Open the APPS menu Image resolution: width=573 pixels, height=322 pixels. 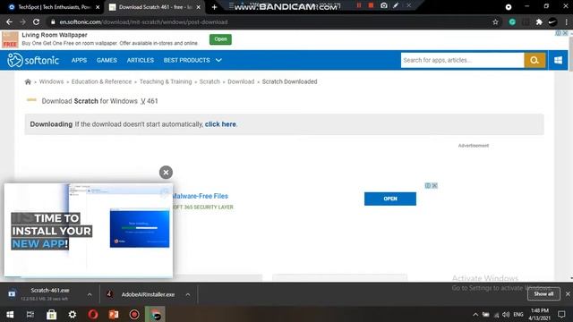[80, 60]
